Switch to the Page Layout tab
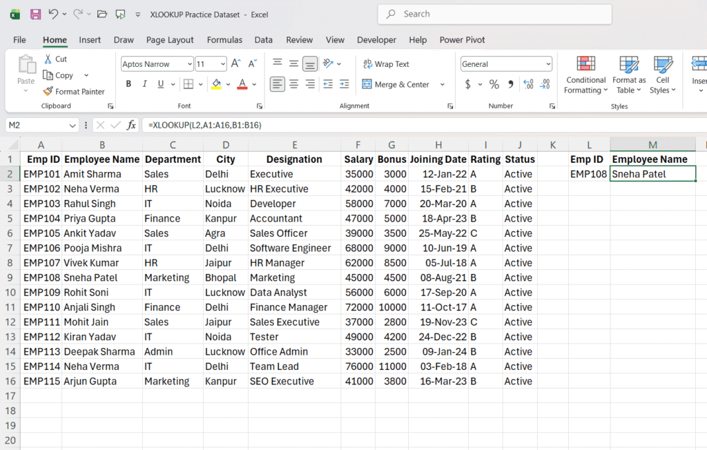Screen dimensions: 707x450 tap(170, 39)
